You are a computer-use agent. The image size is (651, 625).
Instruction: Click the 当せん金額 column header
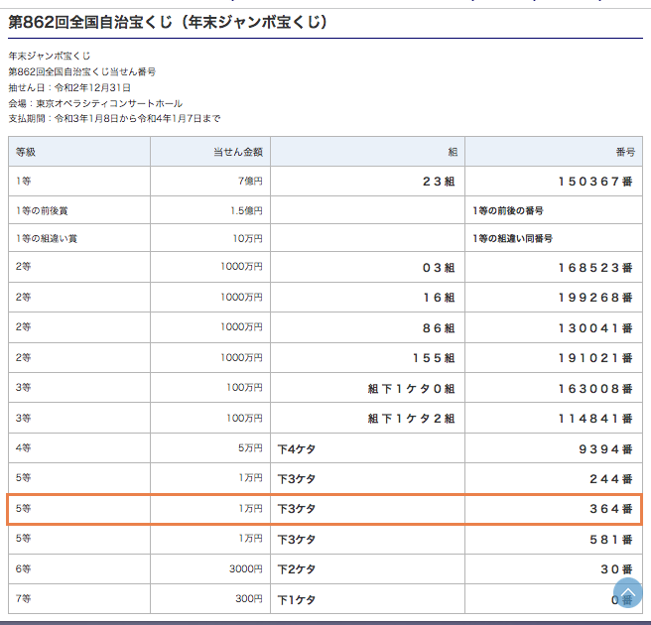coord(210,152)
